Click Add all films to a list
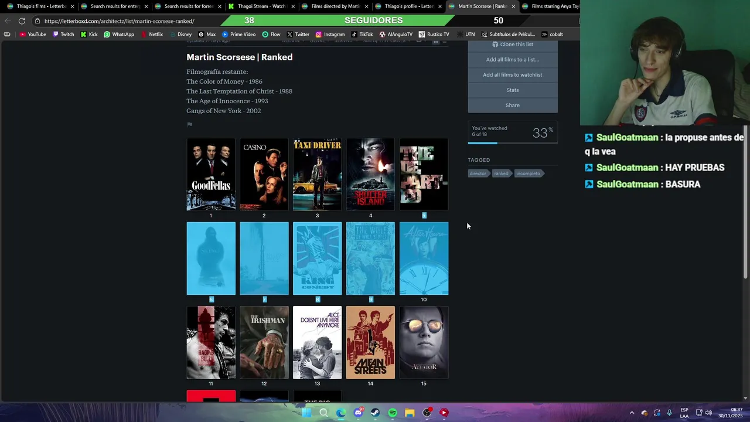750x422 pixels. (x=513, y=59)
